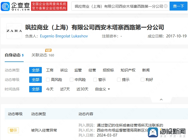
Task: Choose the 今天 time filter
Action: (x=50, y=89)
